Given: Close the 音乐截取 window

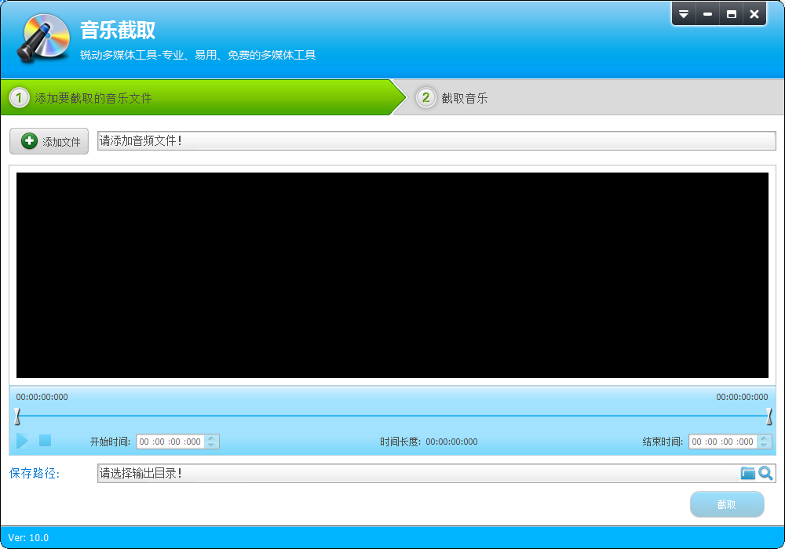Looking at the screenshot, I should coord(754,14).
